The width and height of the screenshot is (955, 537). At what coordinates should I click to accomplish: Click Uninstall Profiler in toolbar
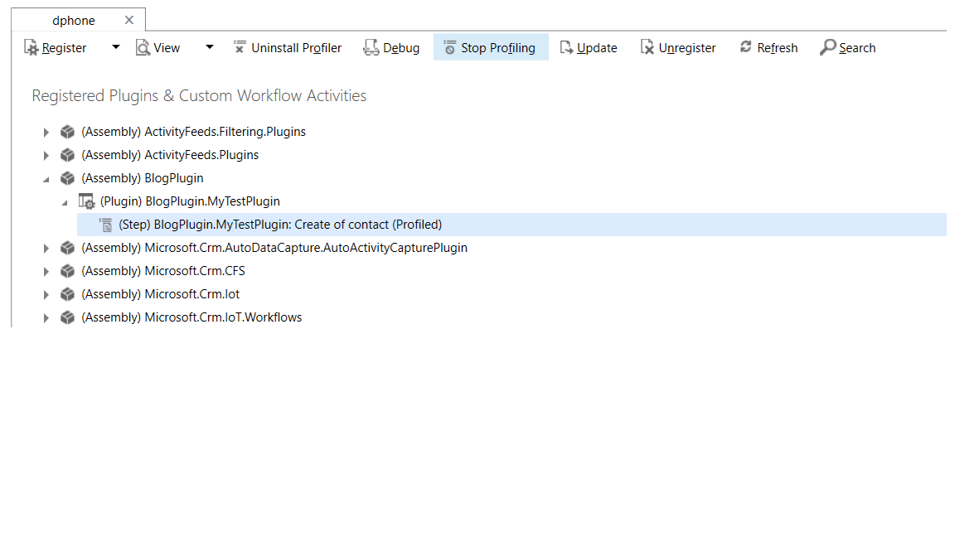(x=287, y=48)
